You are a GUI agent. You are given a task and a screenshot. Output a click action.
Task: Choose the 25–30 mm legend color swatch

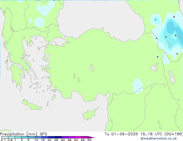[x=58, y=137]
